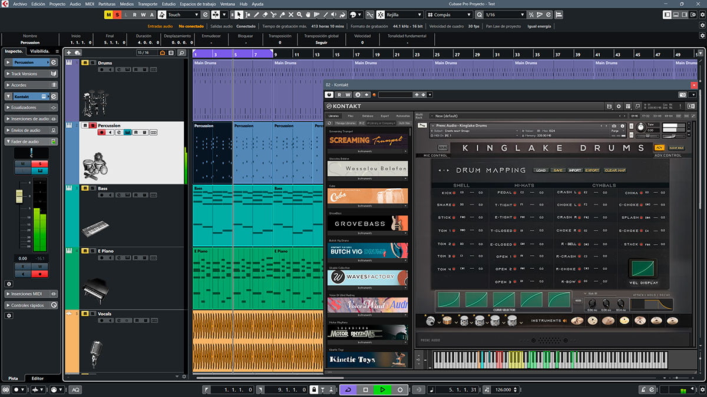Viewport: 707px width, 397px height.
Task: Click the Play button in transport bar
Action: pyautogui.click(x=382, y=390)
